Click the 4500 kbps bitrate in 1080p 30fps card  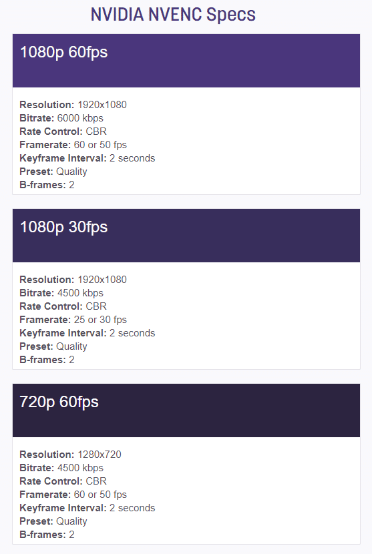click(80, 293)
